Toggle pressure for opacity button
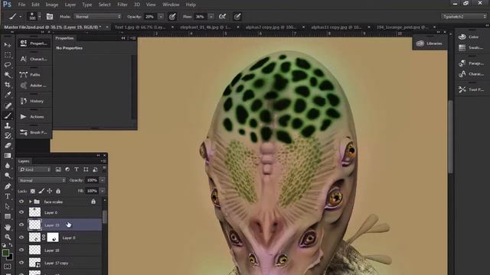The height and width of the screenshot is (275, 490). point(172,17)
